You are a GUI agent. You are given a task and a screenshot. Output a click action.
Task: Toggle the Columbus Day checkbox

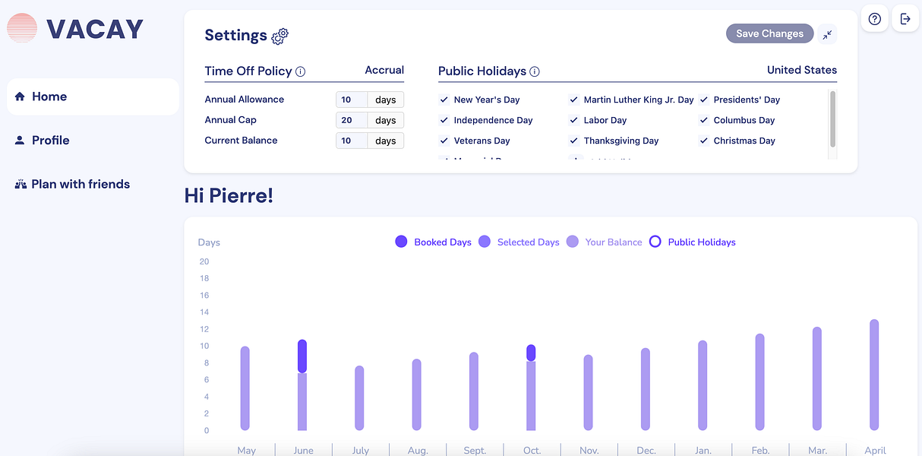tap(704, 120)
